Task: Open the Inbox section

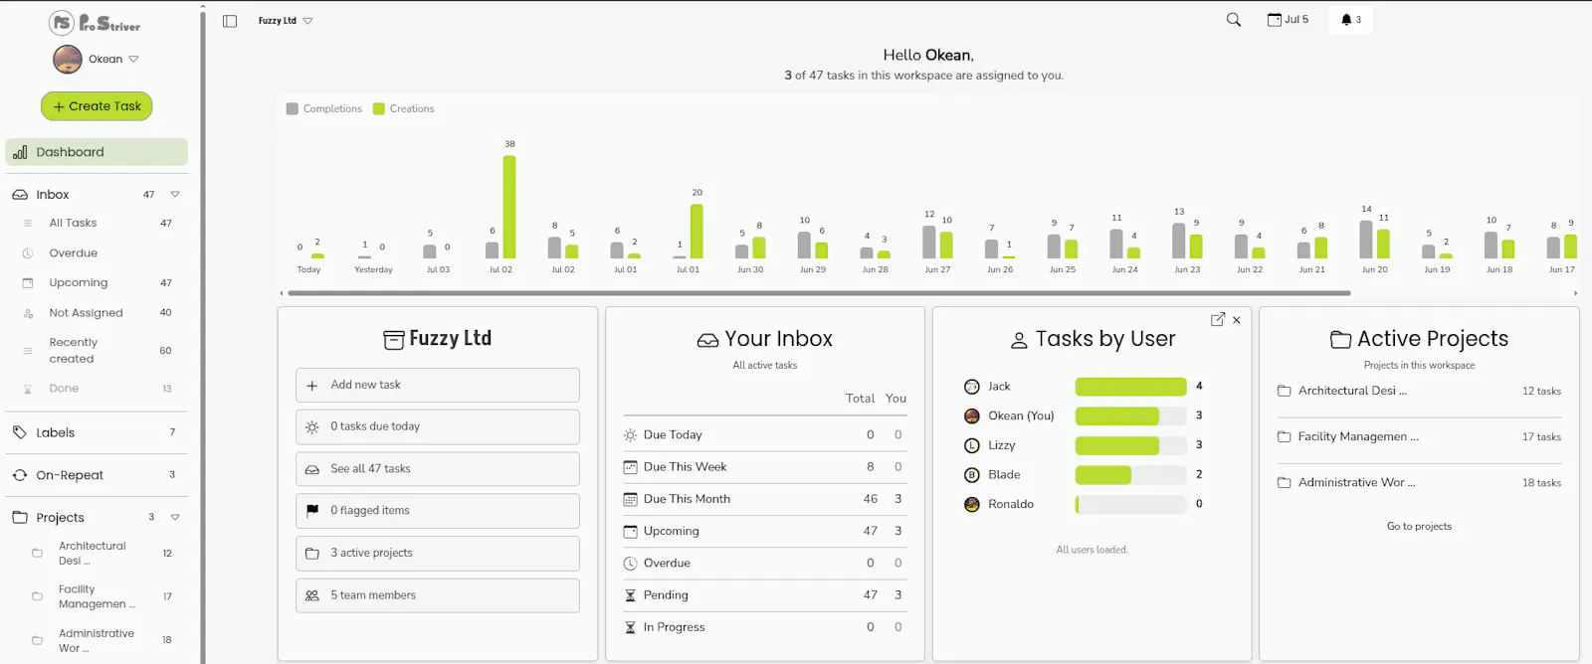Action: 53,195
